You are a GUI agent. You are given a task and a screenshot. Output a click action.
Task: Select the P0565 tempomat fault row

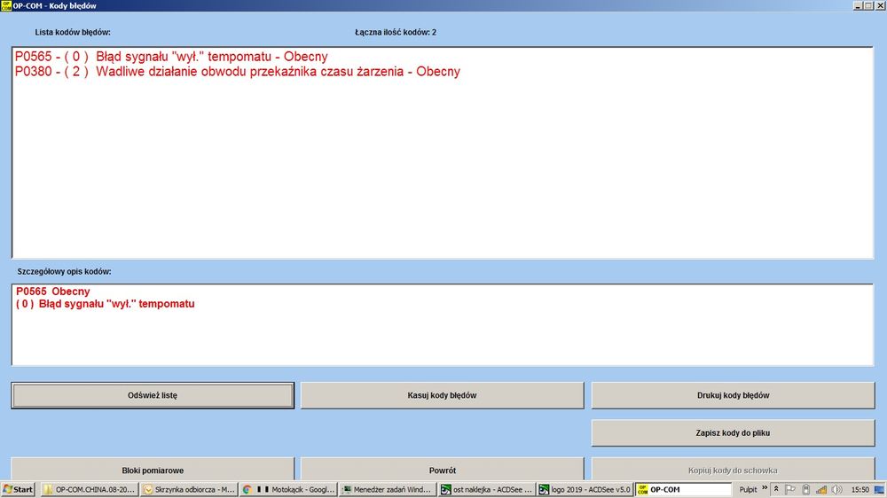pyautogui.click(x=171, y=57)
